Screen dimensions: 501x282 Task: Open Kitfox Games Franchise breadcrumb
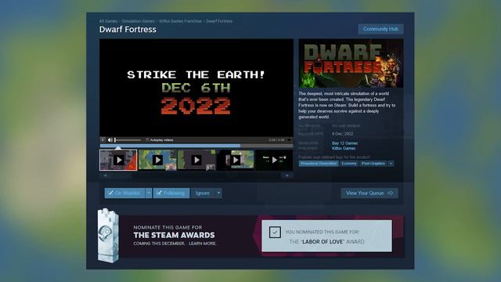click(180, 21)
